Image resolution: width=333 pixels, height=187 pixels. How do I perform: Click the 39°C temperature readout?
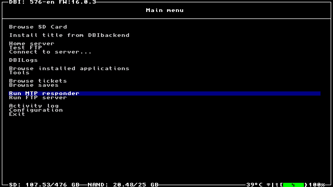pos(254,185)
